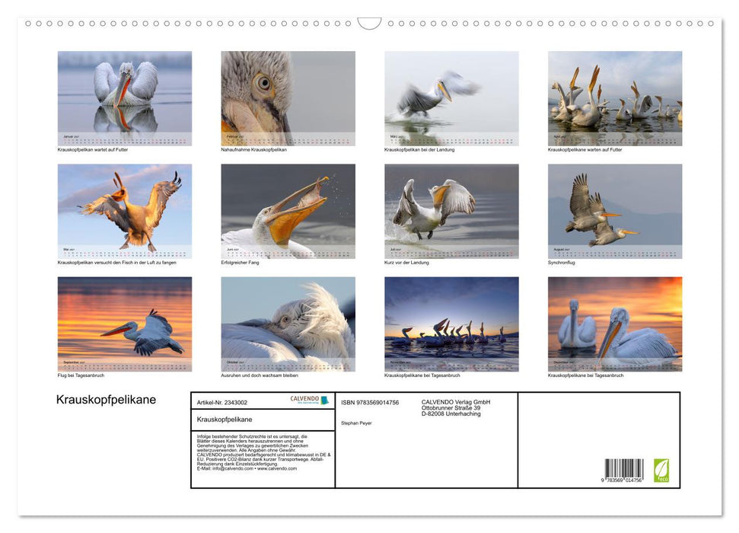Image resolution: width=739 pixels, height=533 pixels.
Task: Click the caption 'Flug bei Tagesanbruch'
Action: click(x=81, y=375)
